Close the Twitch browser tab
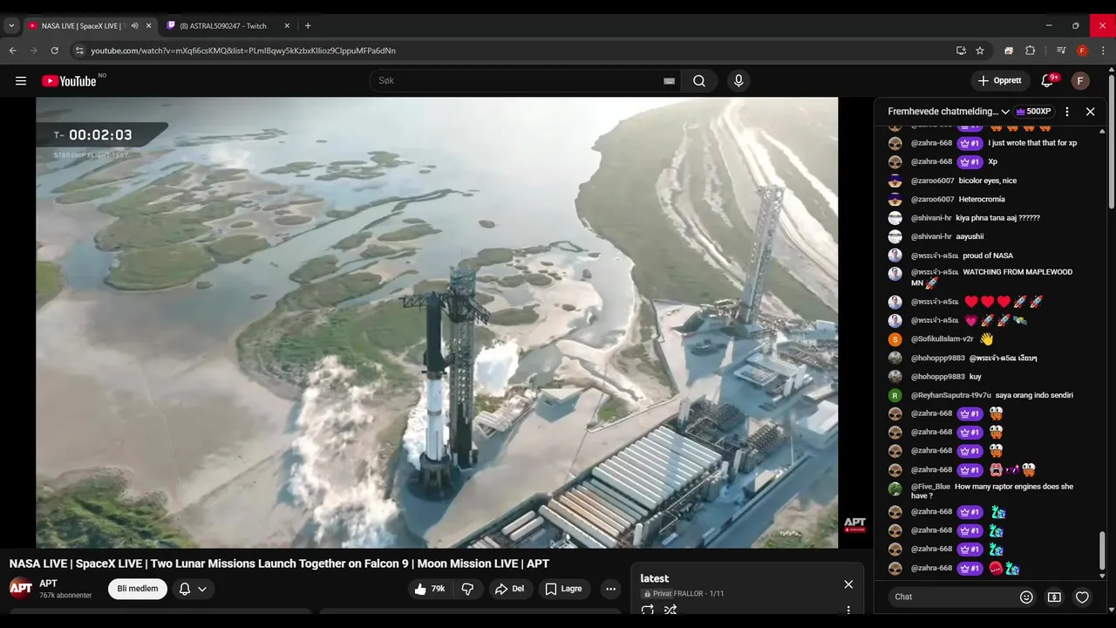1116x628 pixels. click(287, 26)
